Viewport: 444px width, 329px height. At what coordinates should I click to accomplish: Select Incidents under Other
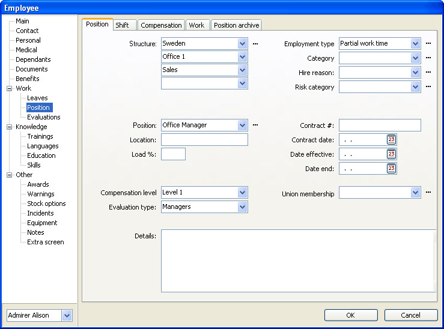pyautogui.click(x=40, y=214)
